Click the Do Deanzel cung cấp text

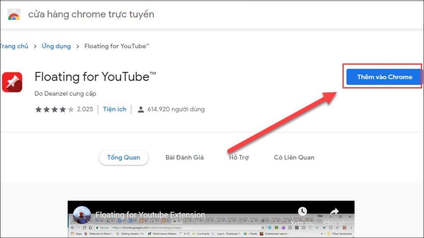click(65, 94)
